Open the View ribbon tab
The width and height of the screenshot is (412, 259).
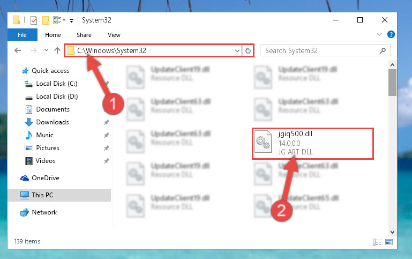click(x=114, y=35)
